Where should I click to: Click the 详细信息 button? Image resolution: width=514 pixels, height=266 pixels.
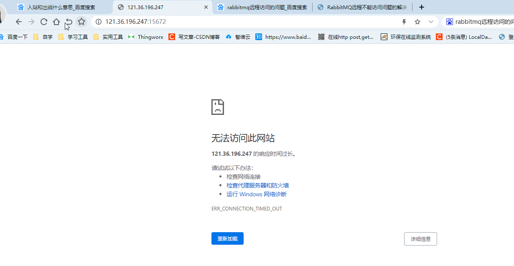point(420,239)
